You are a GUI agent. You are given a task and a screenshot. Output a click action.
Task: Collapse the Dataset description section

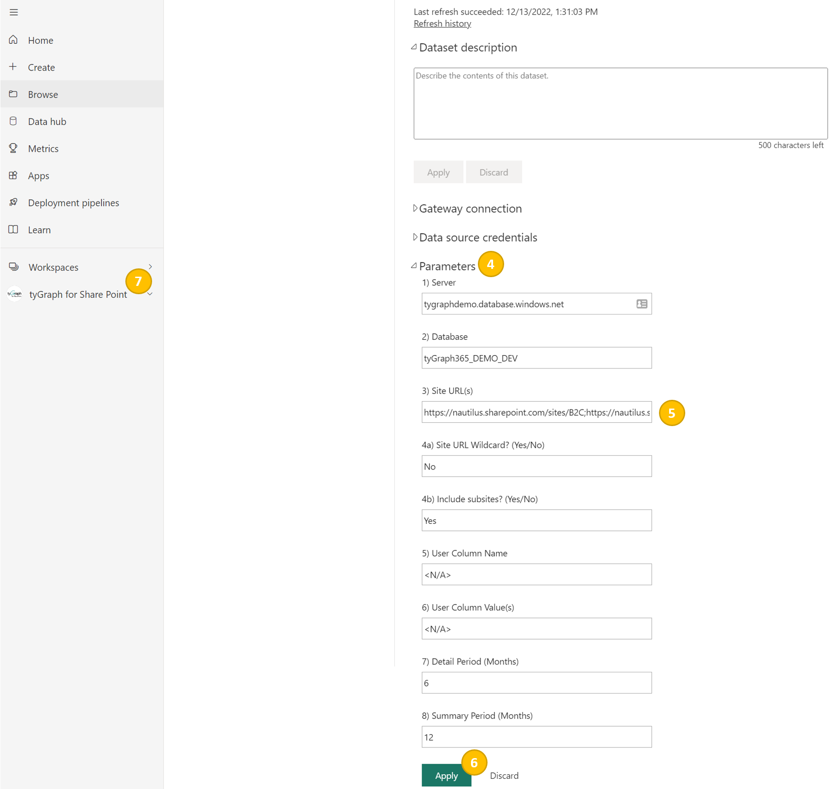(414, 47)
